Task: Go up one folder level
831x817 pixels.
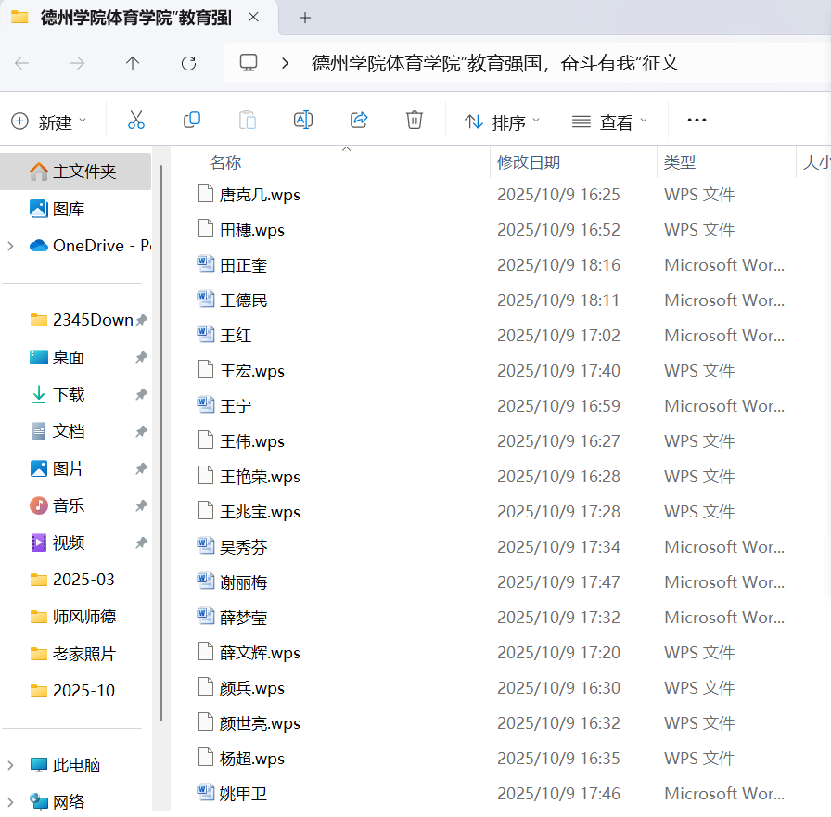Action: [133, 63]
